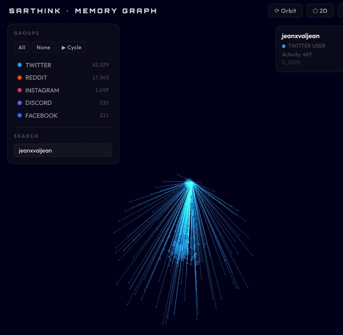This screenshot has width=343, height=335.
Task: Click the Reddit orange color dot
Action: tap(19, 78)
